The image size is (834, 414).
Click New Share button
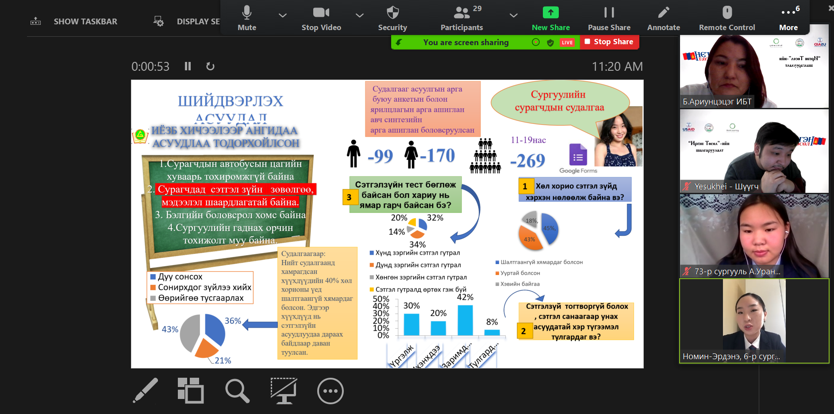(x=550, y=18)
